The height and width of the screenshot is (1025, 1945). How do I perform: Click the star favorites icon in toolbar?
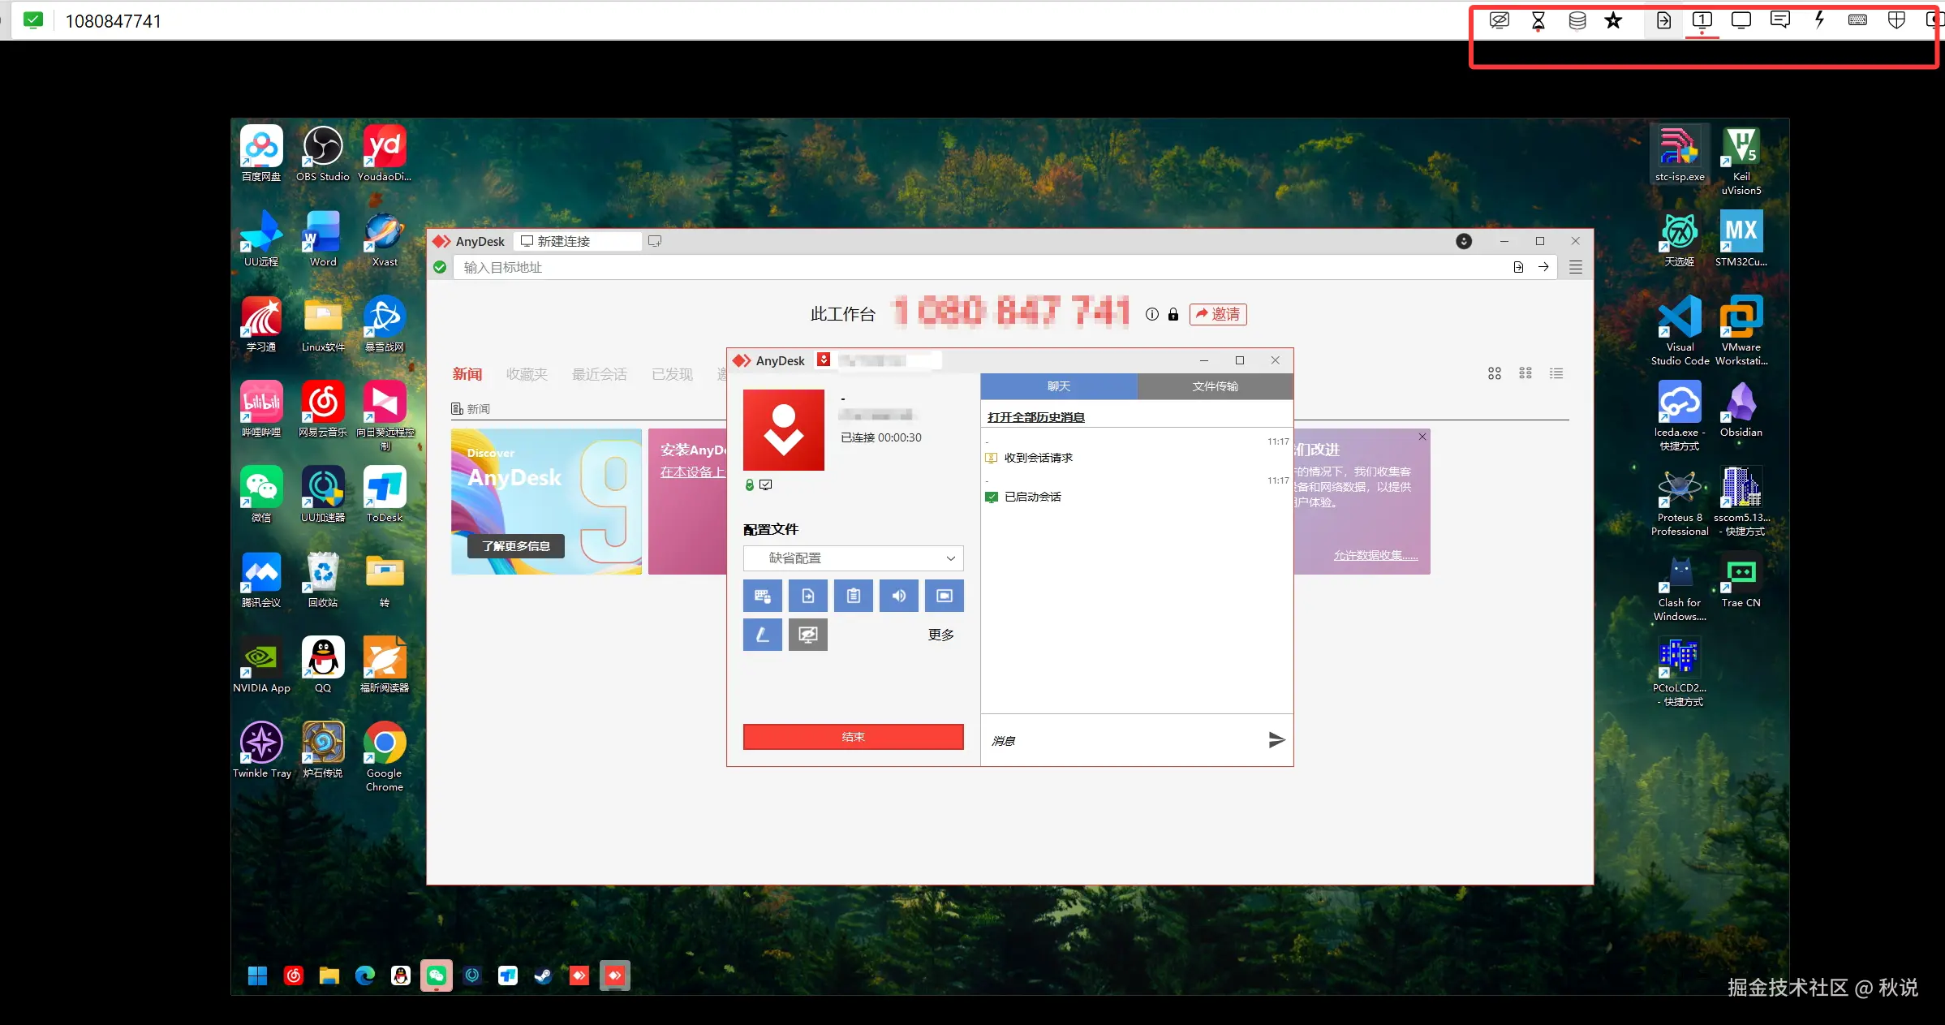click(x=1613, y=20)
